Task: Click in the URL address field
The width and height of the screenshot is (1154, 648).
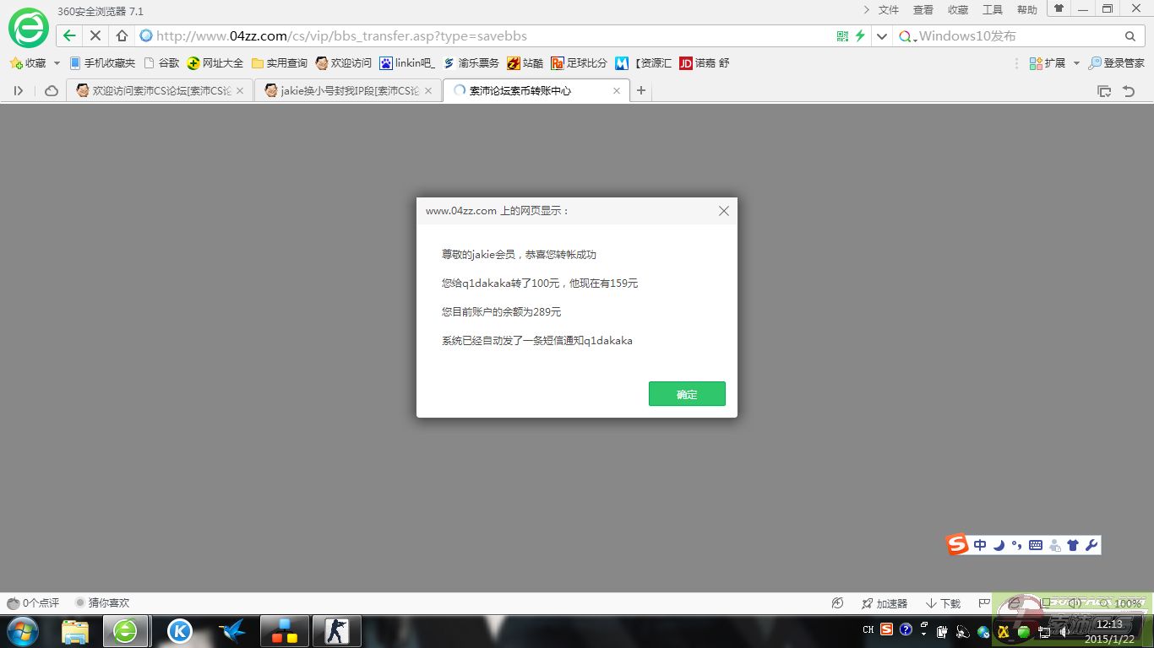Action: [x=490, y=36]
